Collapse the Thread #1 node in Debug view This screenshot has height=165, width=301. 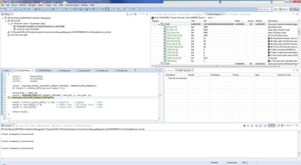9,24
